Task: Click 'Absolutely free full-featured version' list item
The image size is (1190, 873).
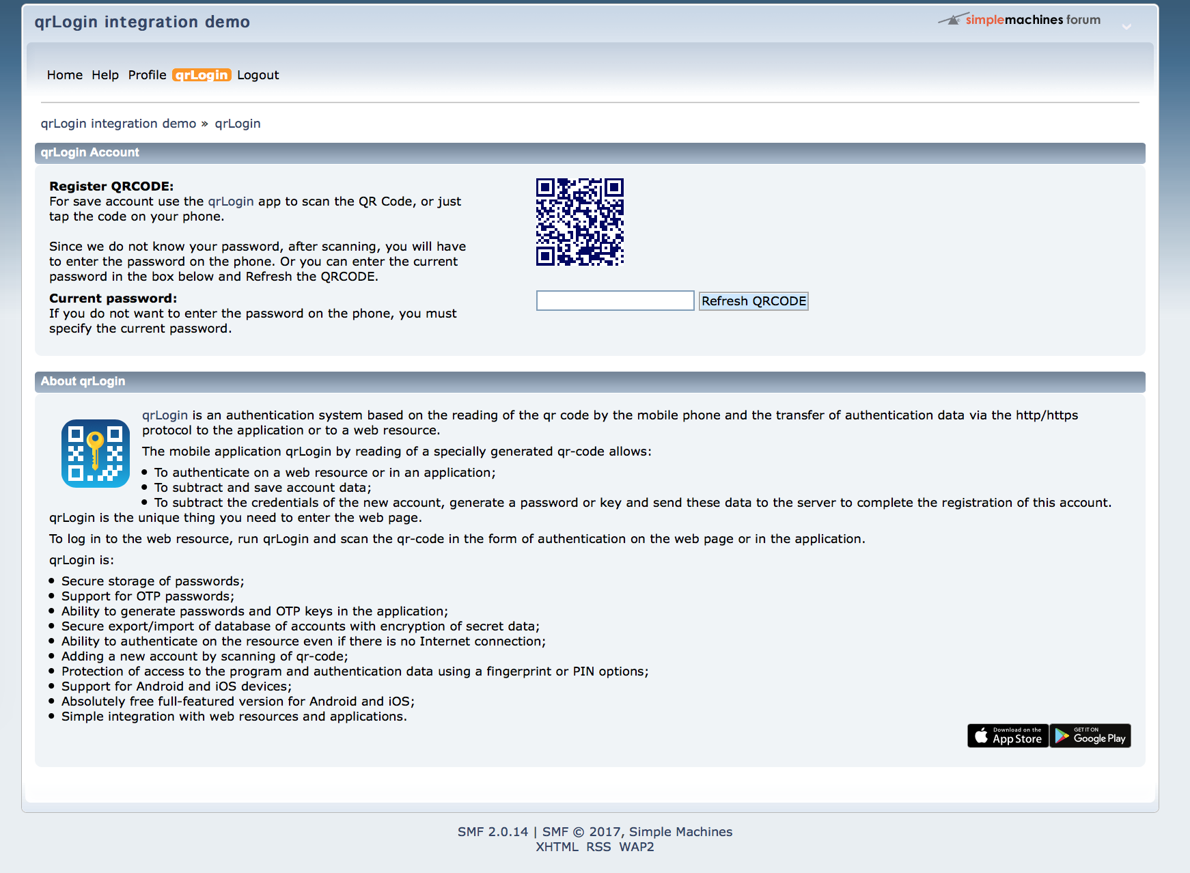Action: 238,702
